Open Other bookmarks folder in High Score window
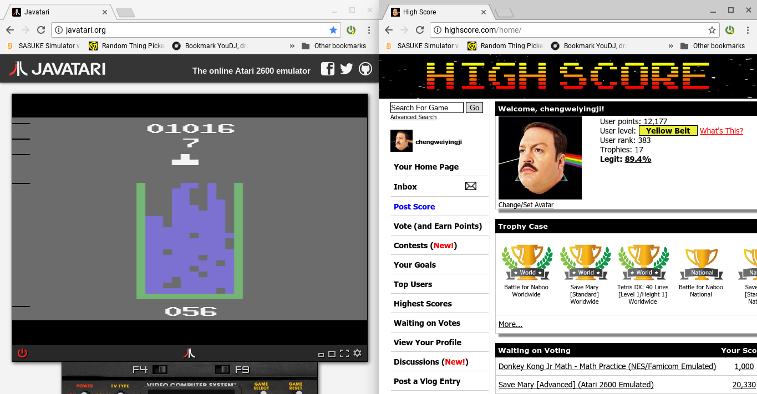Image resolution: width=757 pixels, height=394 pixels. 713,46
